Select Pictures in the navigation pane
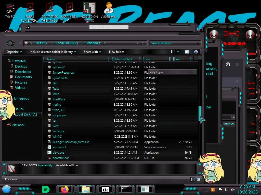This screenshot has height=195, width=261. tap(21, 82)
